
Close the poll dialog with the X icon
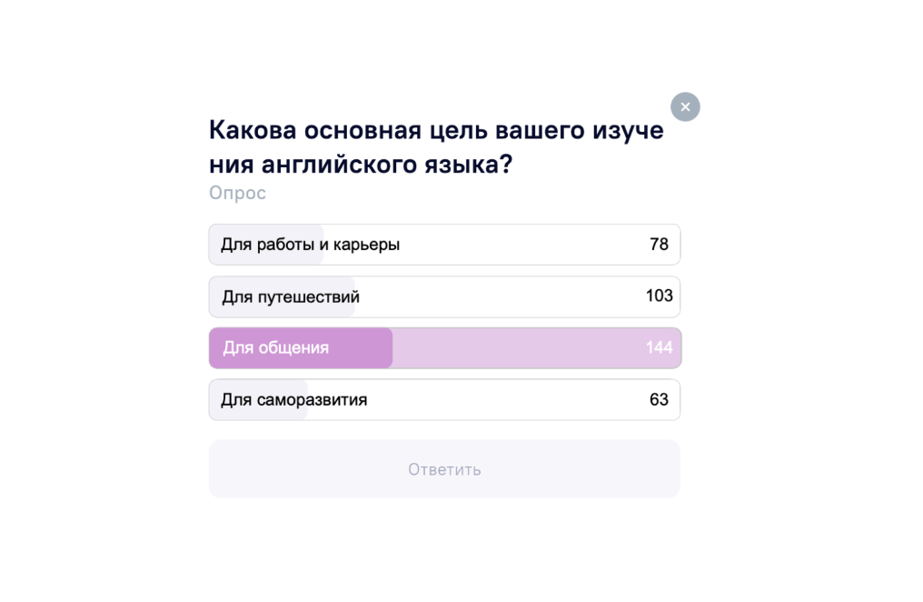(685, 107)
